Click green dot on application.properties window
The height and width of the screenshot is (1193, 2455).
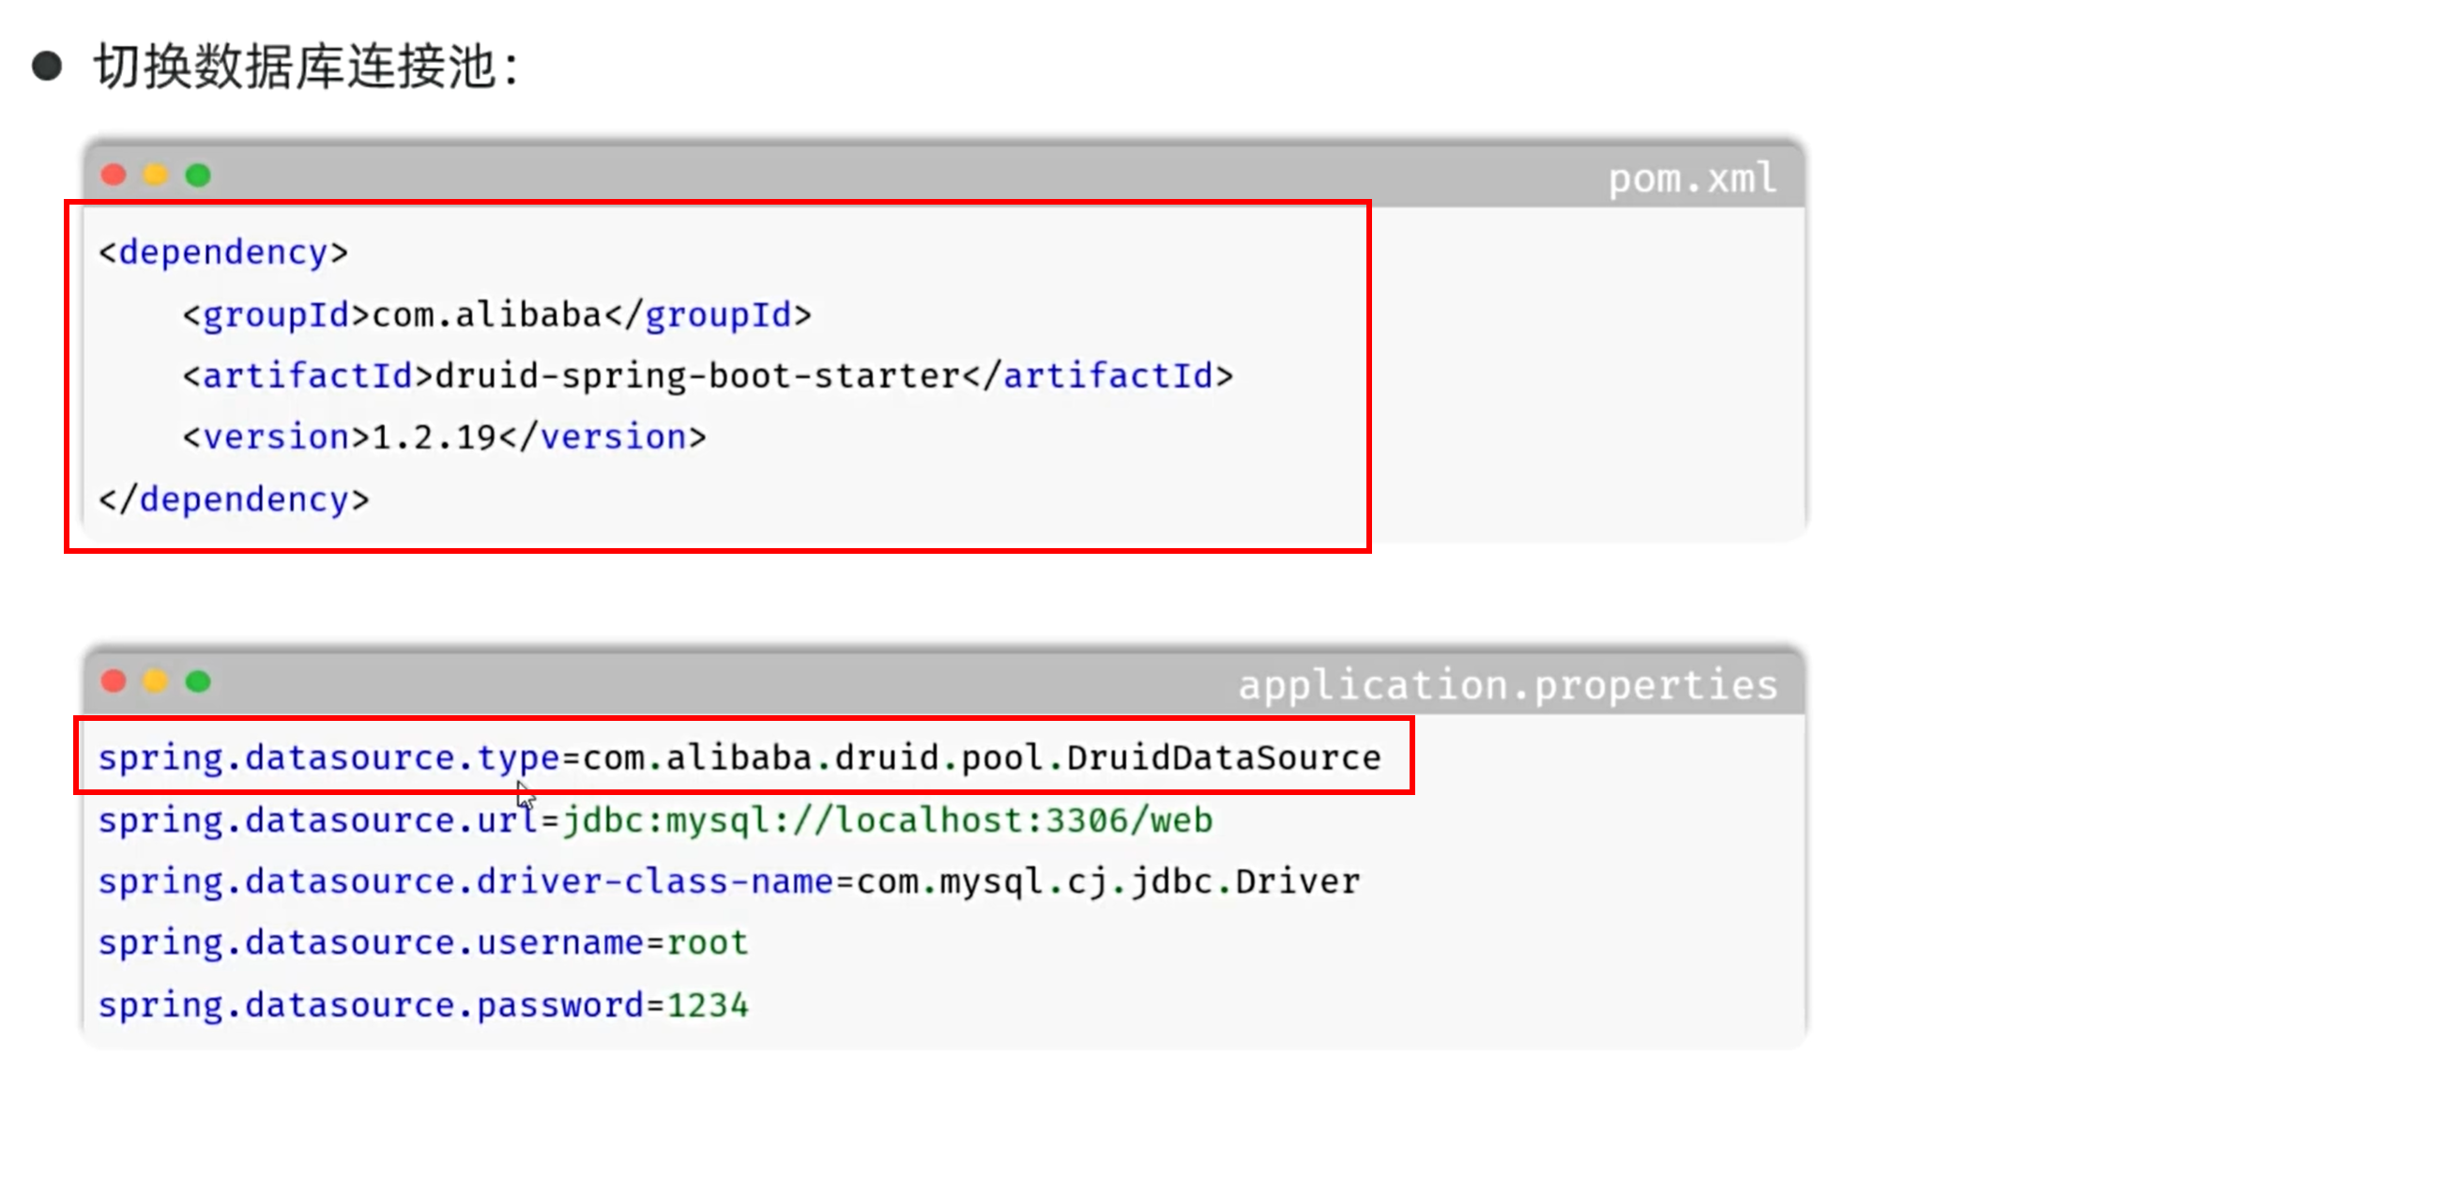[197, 681]
